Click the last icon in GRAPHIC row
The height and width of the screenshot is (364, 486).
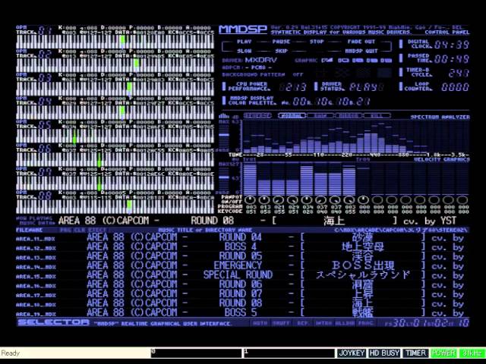[x=386, y=61]
